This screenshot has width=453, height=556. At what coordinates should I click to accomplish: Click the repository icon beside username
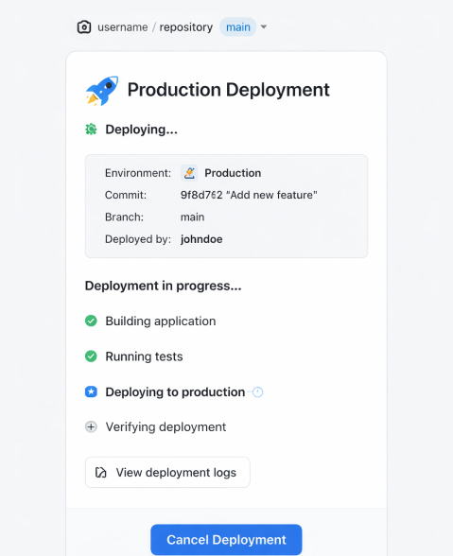tap(84, 27)
